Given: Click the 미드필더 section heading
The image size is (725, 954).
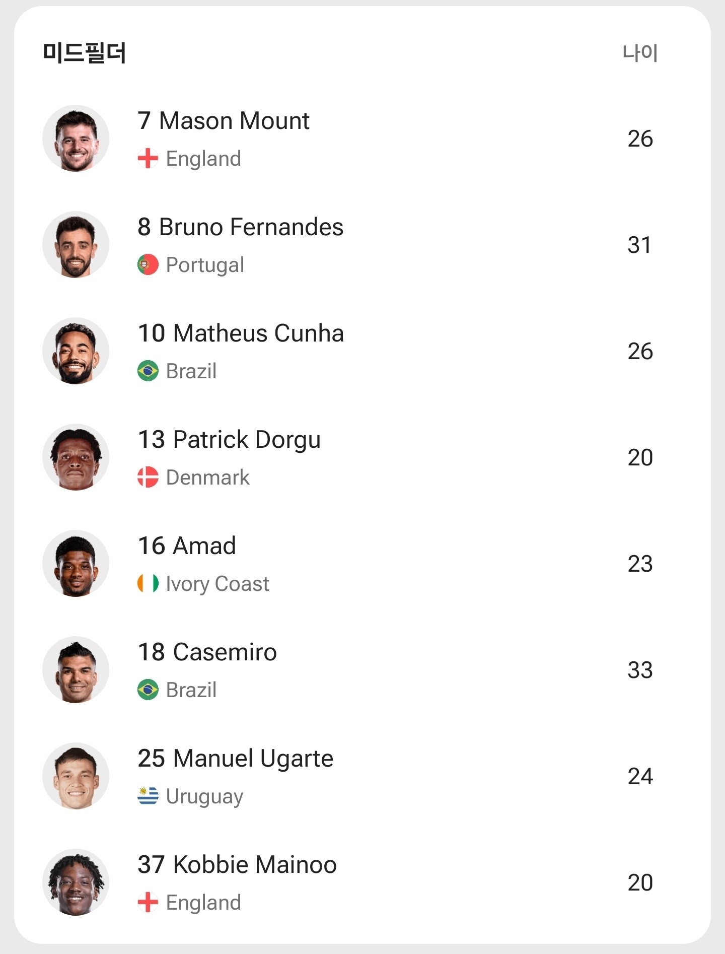Looking at the screenshot, I should [84, 52].
